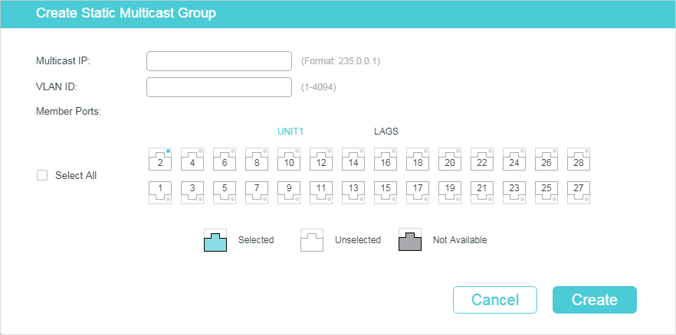The width and height of the screenshot is (676, 335).
Task: Select port 2 icon
Action: pyautogui.click(x=159, y=159)
